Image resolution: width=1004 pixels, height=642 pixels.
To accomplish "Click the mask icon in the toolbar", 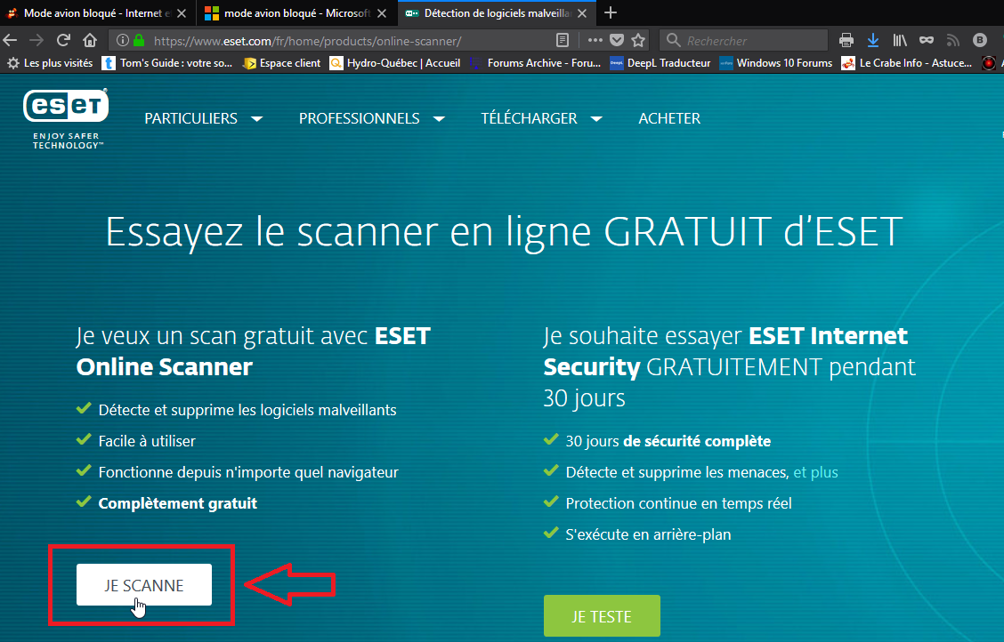I will [x=927, y=40].
